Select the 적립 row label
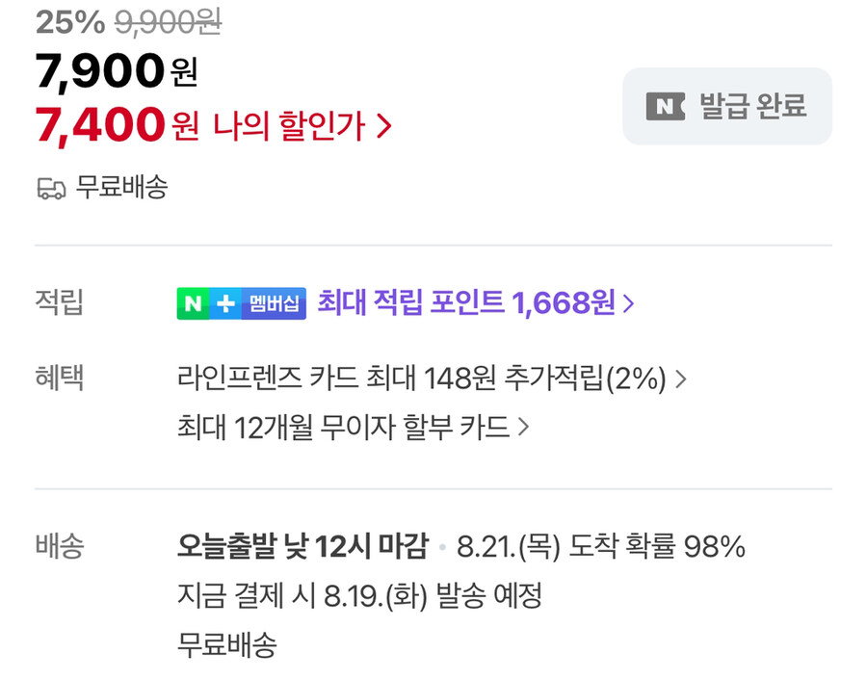 pyautogui.click(x=60, y=303)
